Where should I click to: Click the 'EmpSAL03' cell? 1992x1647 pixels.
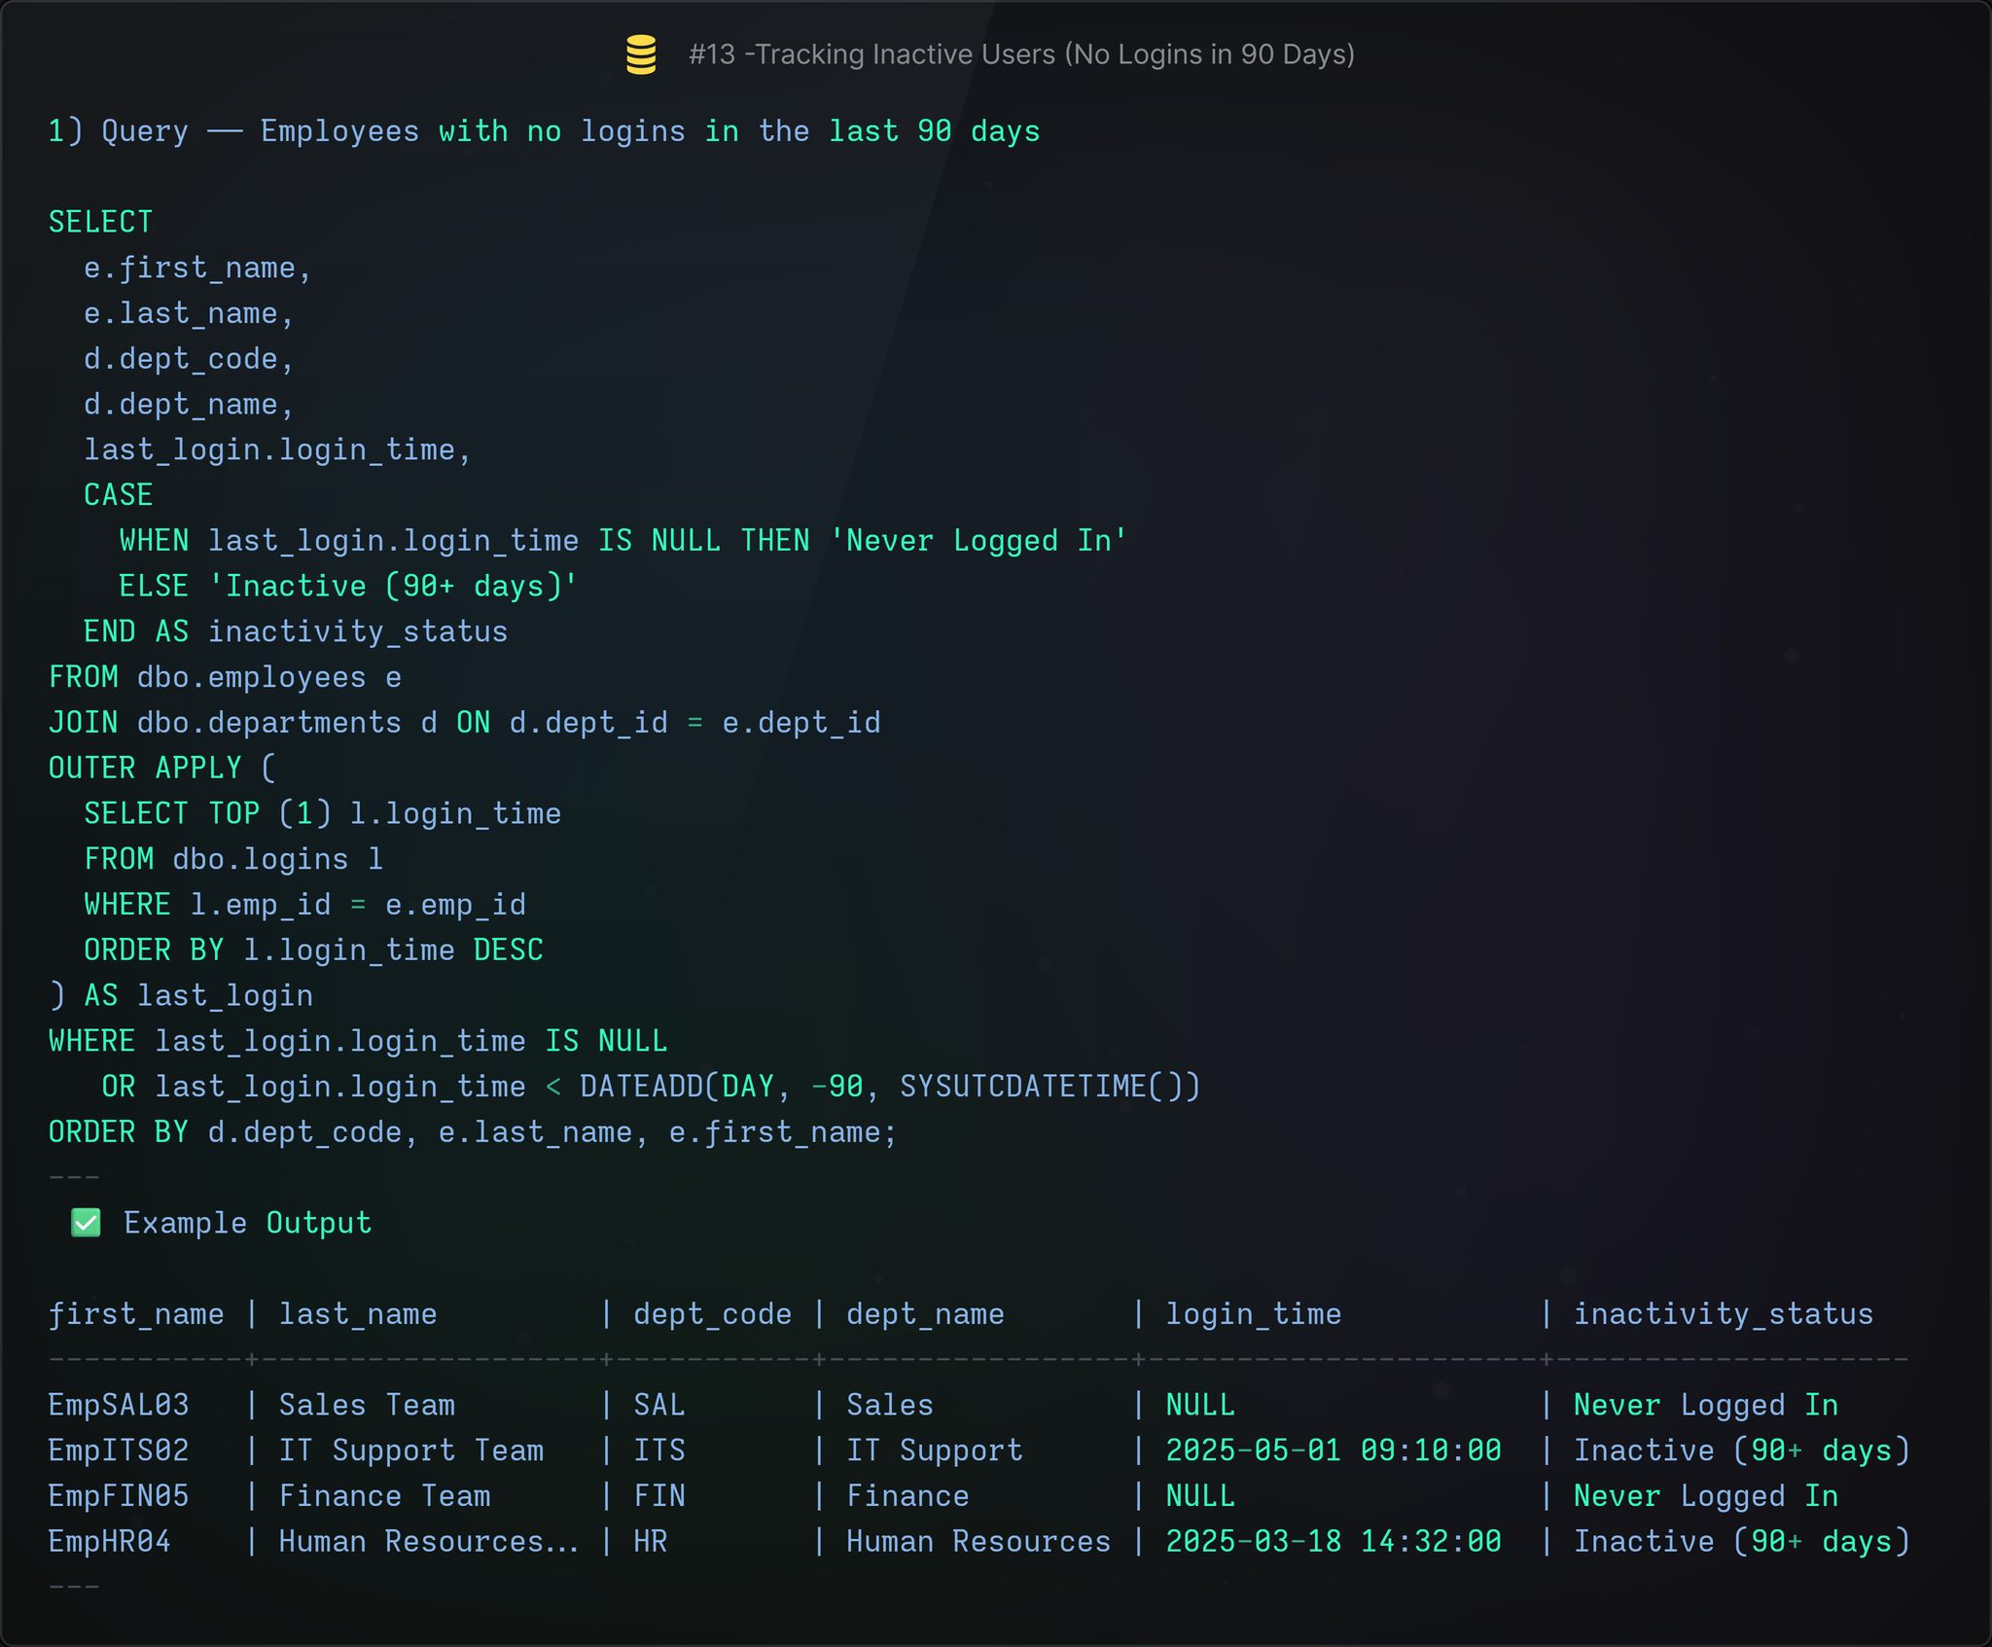119,1405
